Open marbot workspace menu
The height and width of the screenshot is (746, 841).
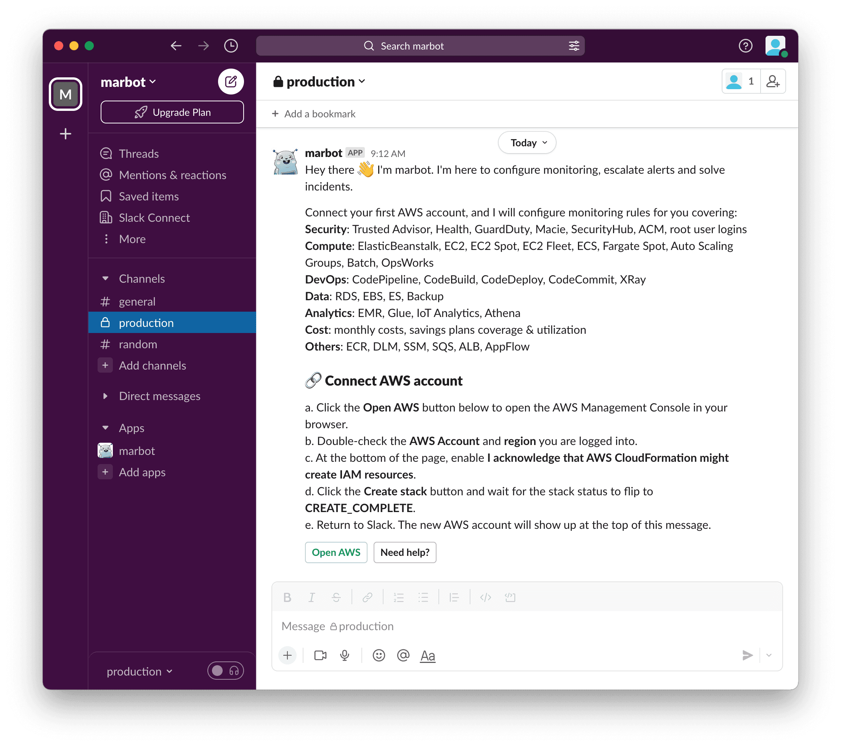point(128,82)
